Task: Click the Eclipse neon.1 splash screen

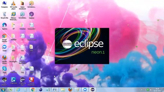Action: [82, 46]
